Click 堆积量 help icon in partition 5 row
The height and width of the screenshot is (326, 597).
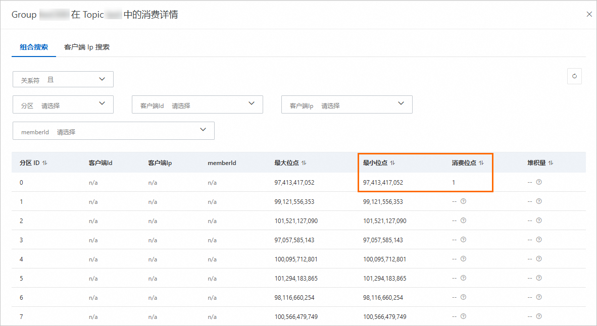539,278
